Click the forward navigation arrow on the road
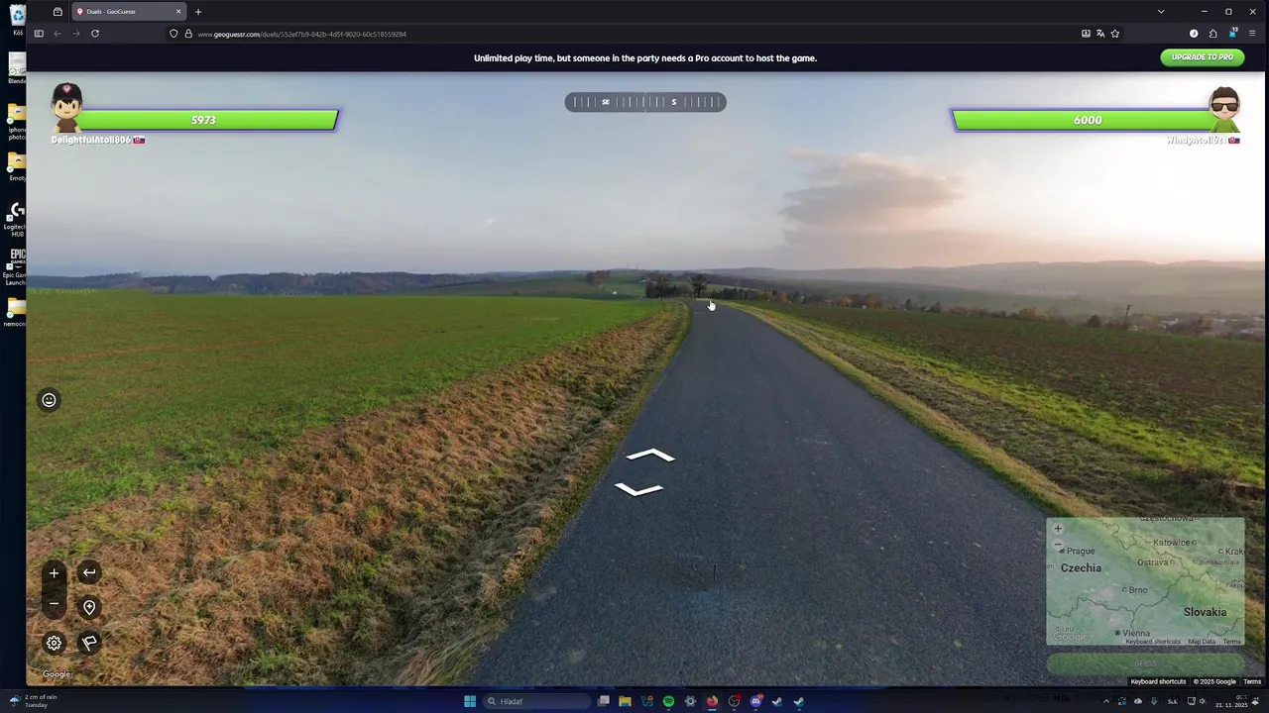The height and width of the screenshot is (713, 1269). [x=650, y=456]
